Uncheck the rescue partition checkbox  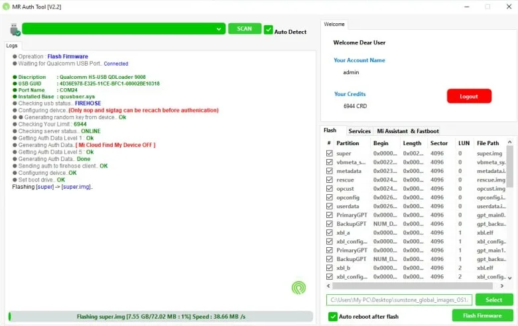coord(330,180)
